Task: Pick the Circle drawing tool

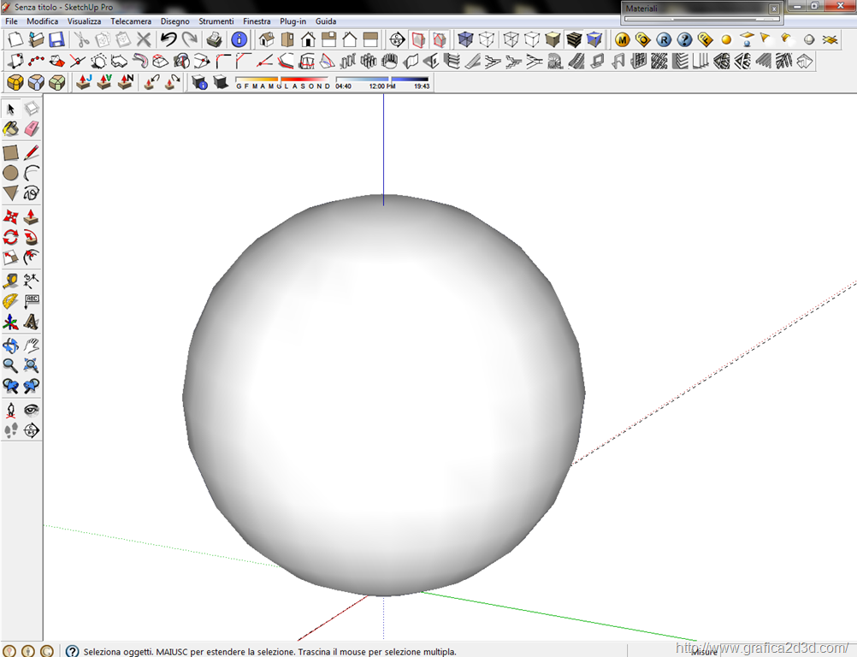Action: [x=10, y=174]
